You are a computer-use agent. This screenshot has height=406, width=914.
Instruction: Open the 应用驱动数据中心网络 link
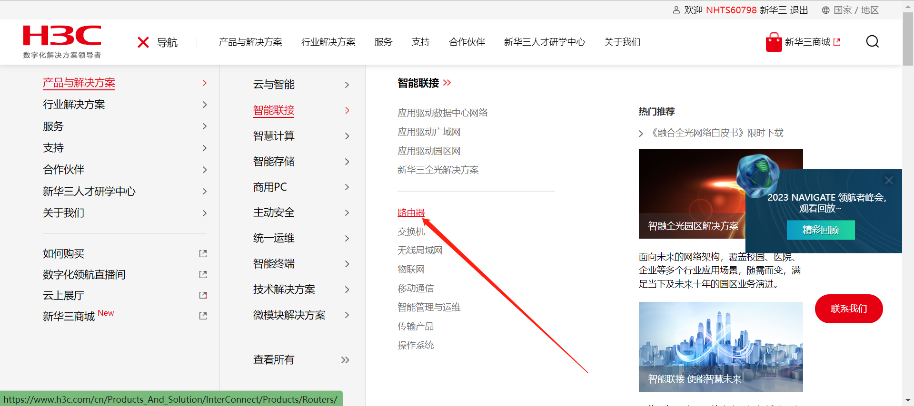click(443, 113)
